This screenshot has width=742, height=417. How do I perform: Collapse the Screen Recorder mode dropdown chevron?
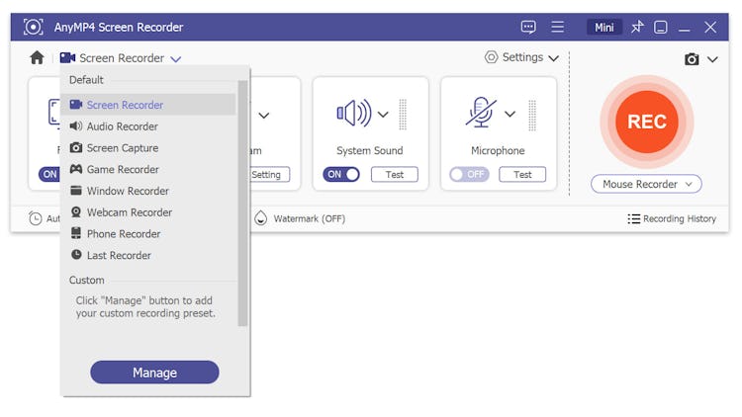(175, 59)
